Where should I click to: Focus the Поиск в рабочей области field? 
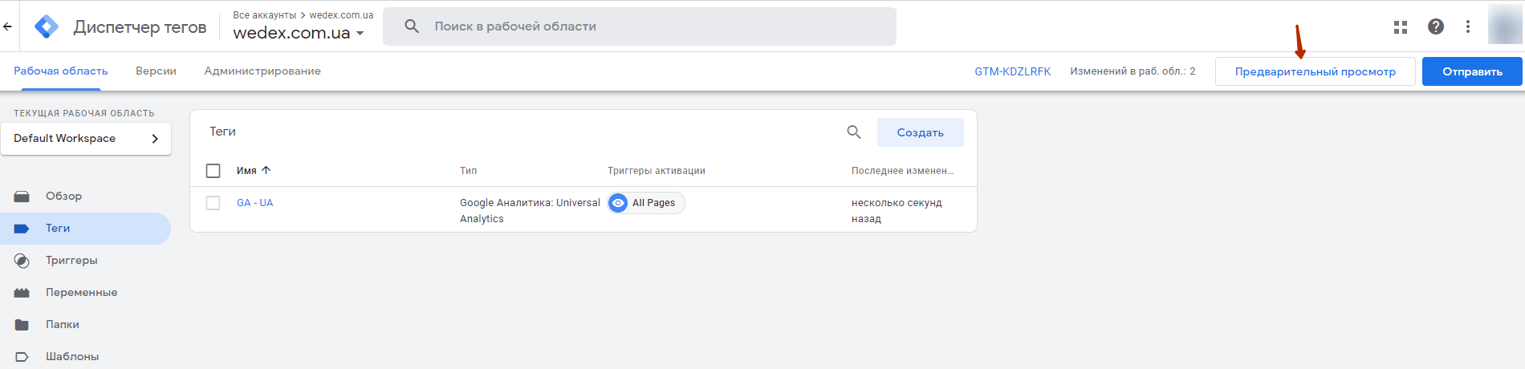pyautogui.click(x=640, y=26)
